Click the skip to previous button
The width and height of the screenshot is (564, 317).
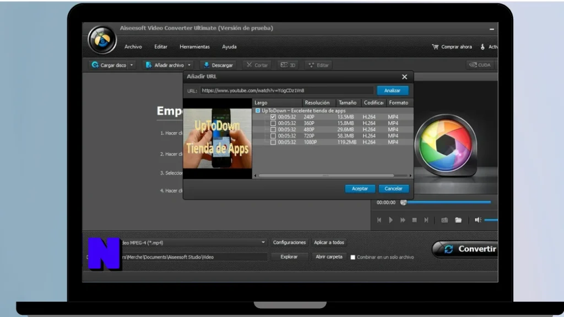tap(379, 220)
